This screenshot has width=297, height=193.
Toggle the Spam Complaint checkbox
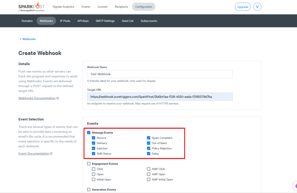click(149, 138)
